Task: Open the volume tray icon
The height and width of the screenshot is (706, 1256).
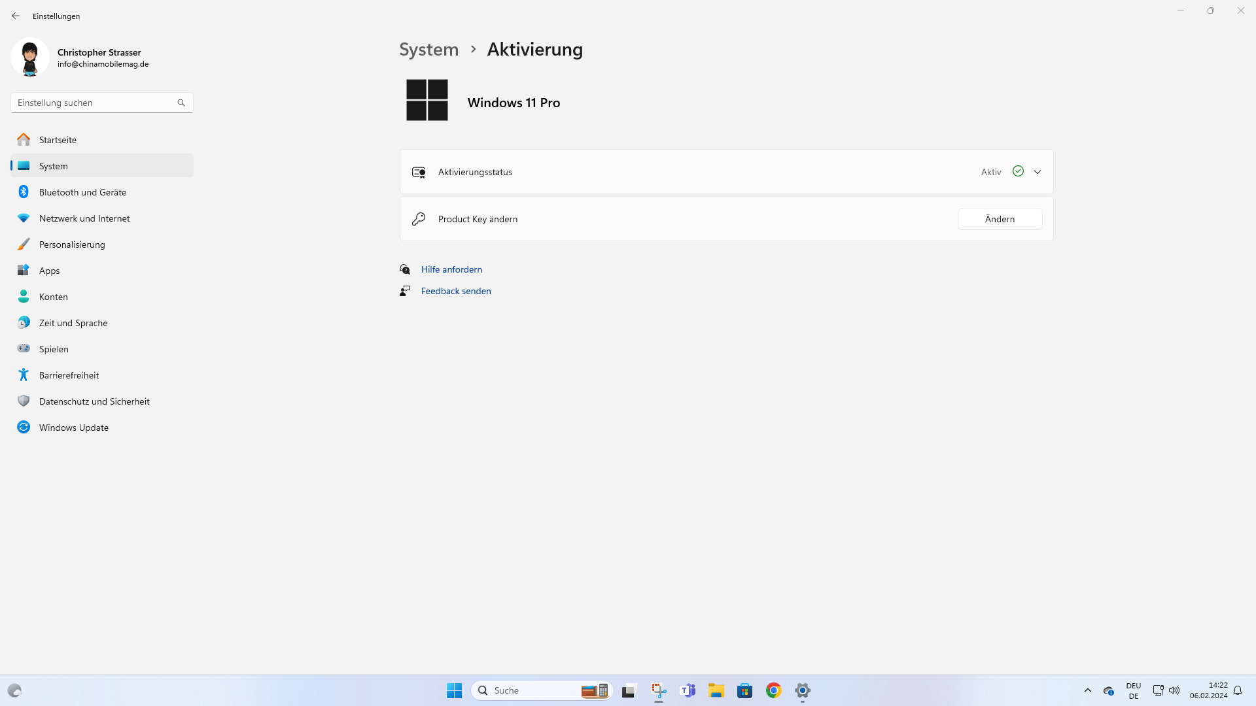Action: click(x=1174, y=690)
